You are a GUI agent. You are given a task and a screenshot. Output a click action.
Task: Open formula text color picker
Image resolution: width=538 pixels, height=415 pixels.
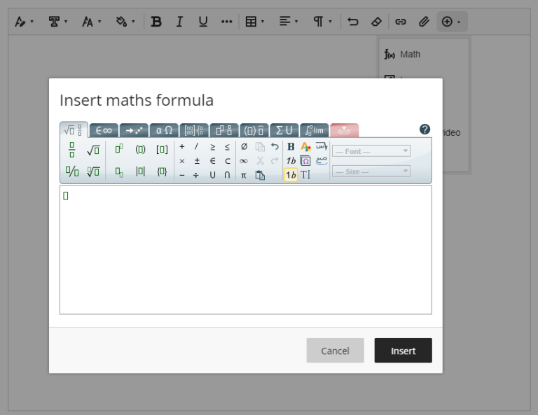click(305, 147)
